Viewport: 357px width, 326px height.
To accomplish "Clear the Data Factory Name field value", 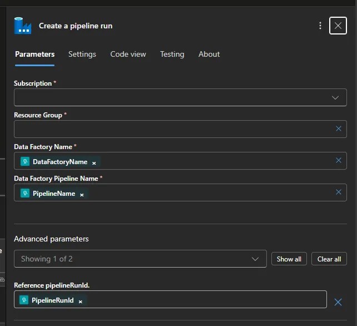I will click(x=338, y=161).
